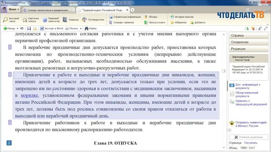Save document with floppy disk icon
Screen dimensions: 271x152
pos(29,29)
